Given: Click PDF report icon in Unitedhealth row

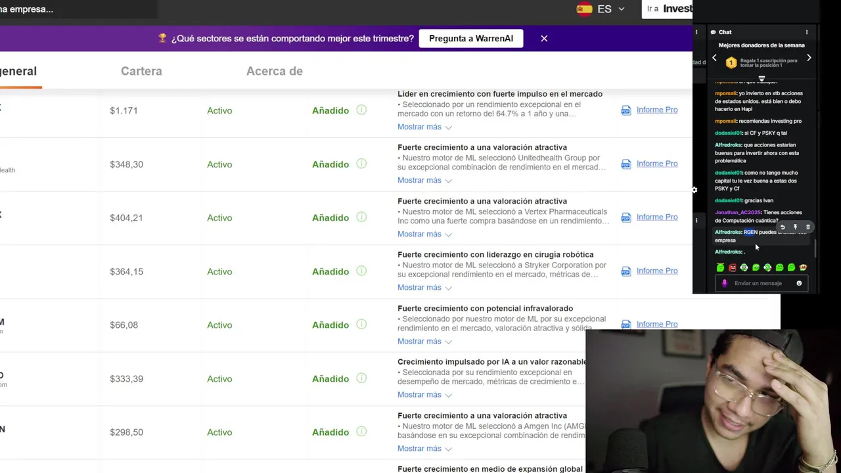Looking at the screenshot, I should point(625,164).
